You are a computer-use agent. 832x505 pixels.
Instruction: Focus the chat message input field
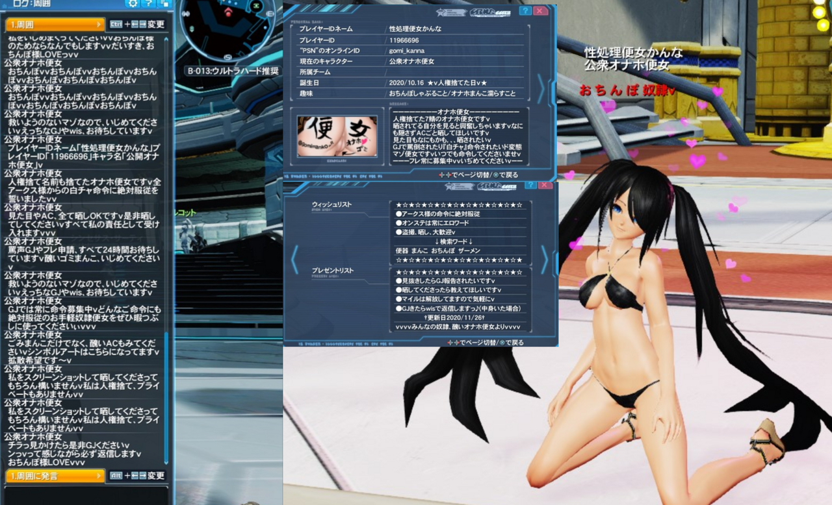(86, 495)
